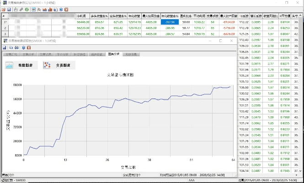Save the strategy test report
The width and height of the screenshot is (304, 183).
click(4, 47)
